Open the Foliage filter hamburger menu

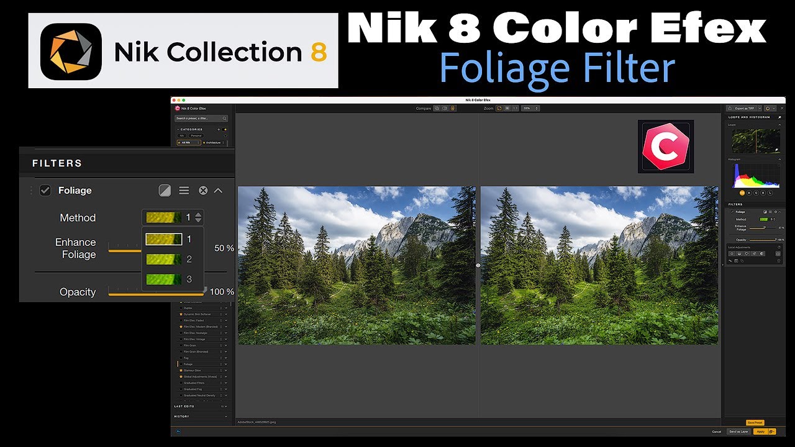(x=184, y=191)
